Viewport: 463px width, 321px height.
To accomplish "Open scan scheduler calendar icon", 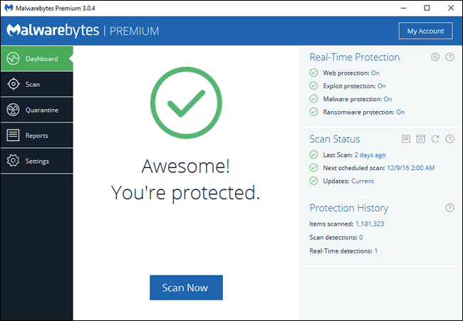I will click(420, 139).
